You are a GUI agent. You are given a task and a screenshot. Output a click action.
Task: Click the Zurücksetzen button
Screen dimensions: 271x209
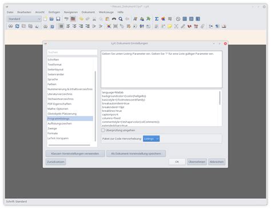(x=55, y=162)
